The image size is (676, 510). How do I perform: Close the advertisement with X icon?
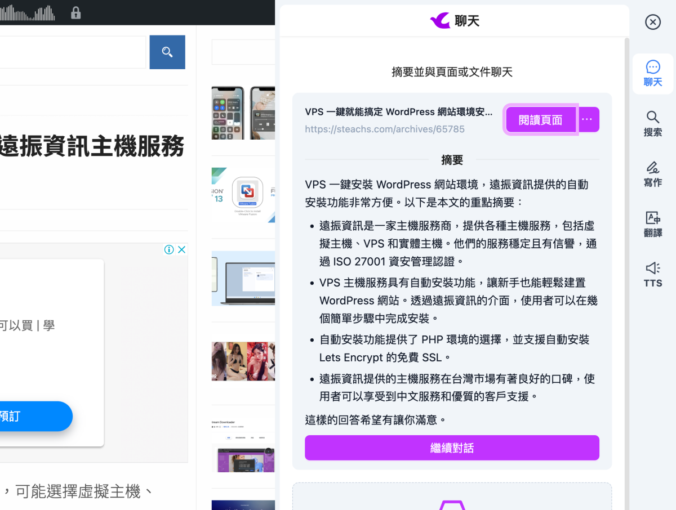181,249
